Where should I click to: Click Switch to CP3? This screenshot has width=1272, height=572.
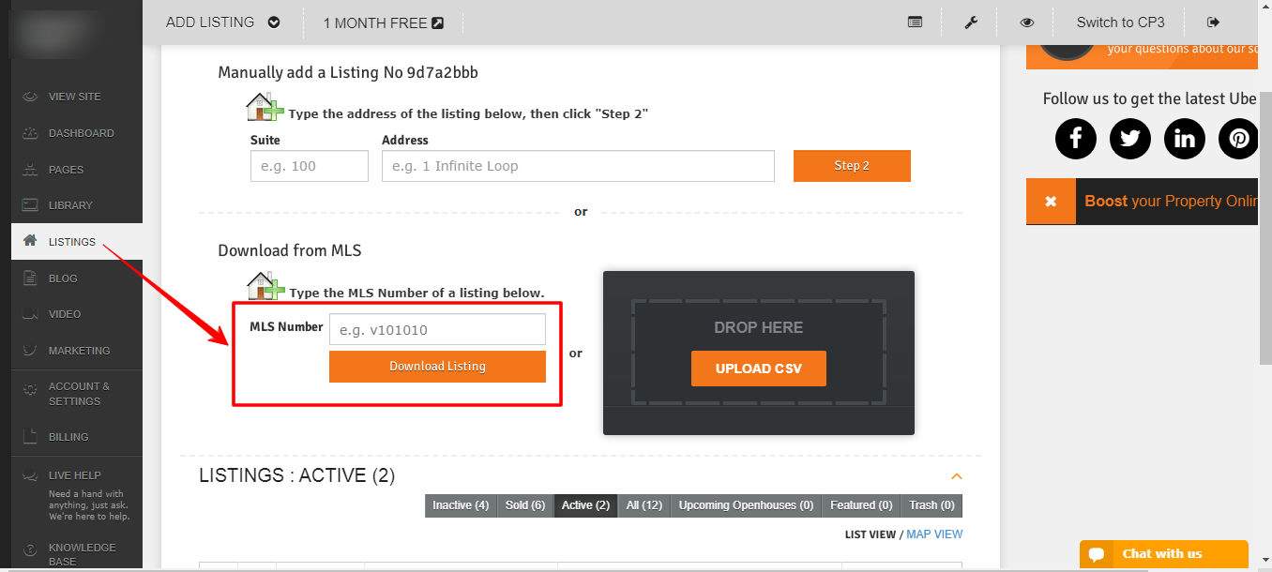coord(1120,23)
